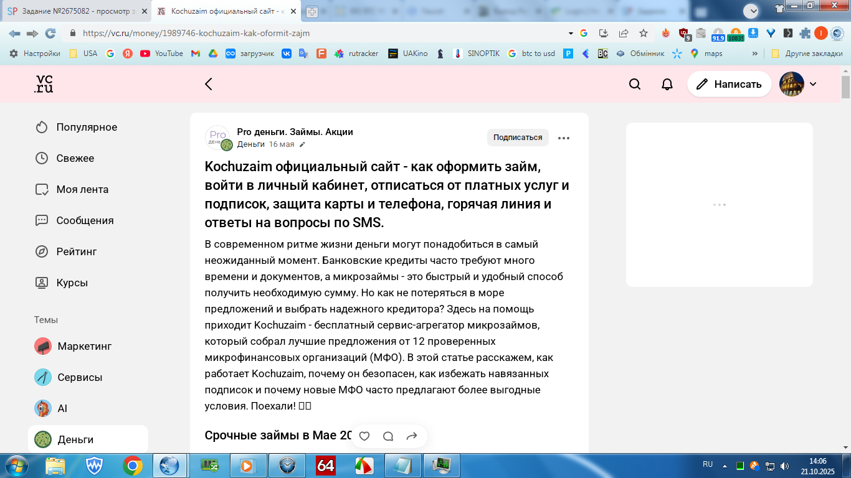Open the browser downloads arrow icon
Image resolution: width=851 pixels, height=478 pixels.
pyautogui.click(x=753, y=33)
